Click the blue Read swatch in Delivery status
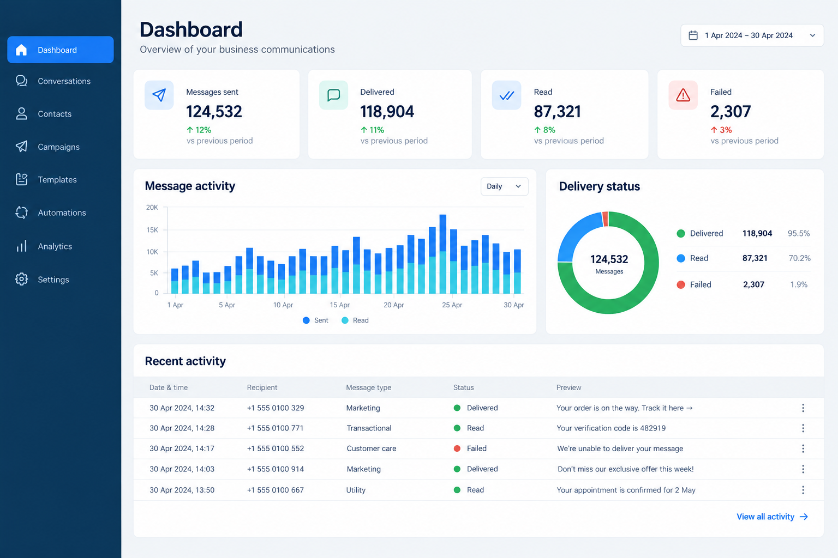Screen dimensions: 838x558 coord(681,258)
